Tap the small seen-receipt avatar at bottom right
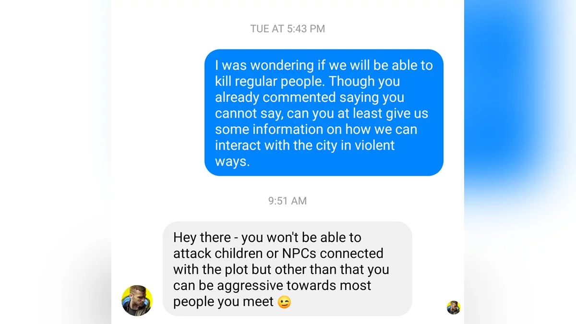Viewport: 576px width, 324px height. 453,308
